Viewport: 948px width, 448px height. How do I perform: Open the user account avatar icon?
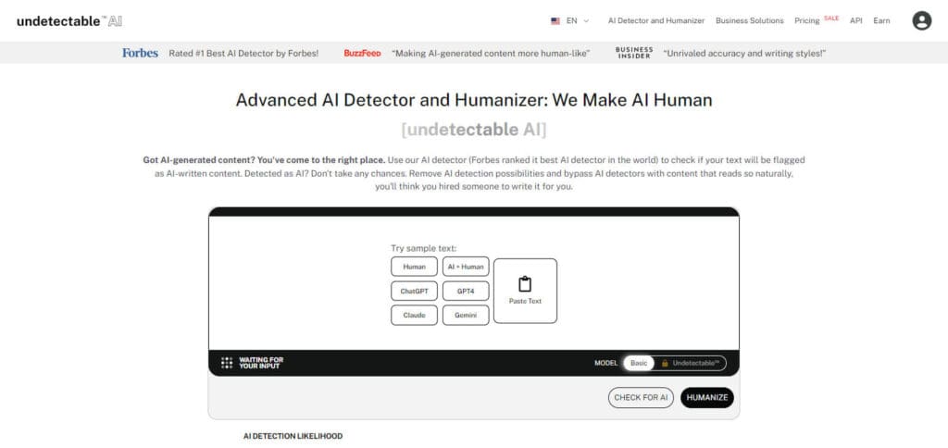click(921, 20)
